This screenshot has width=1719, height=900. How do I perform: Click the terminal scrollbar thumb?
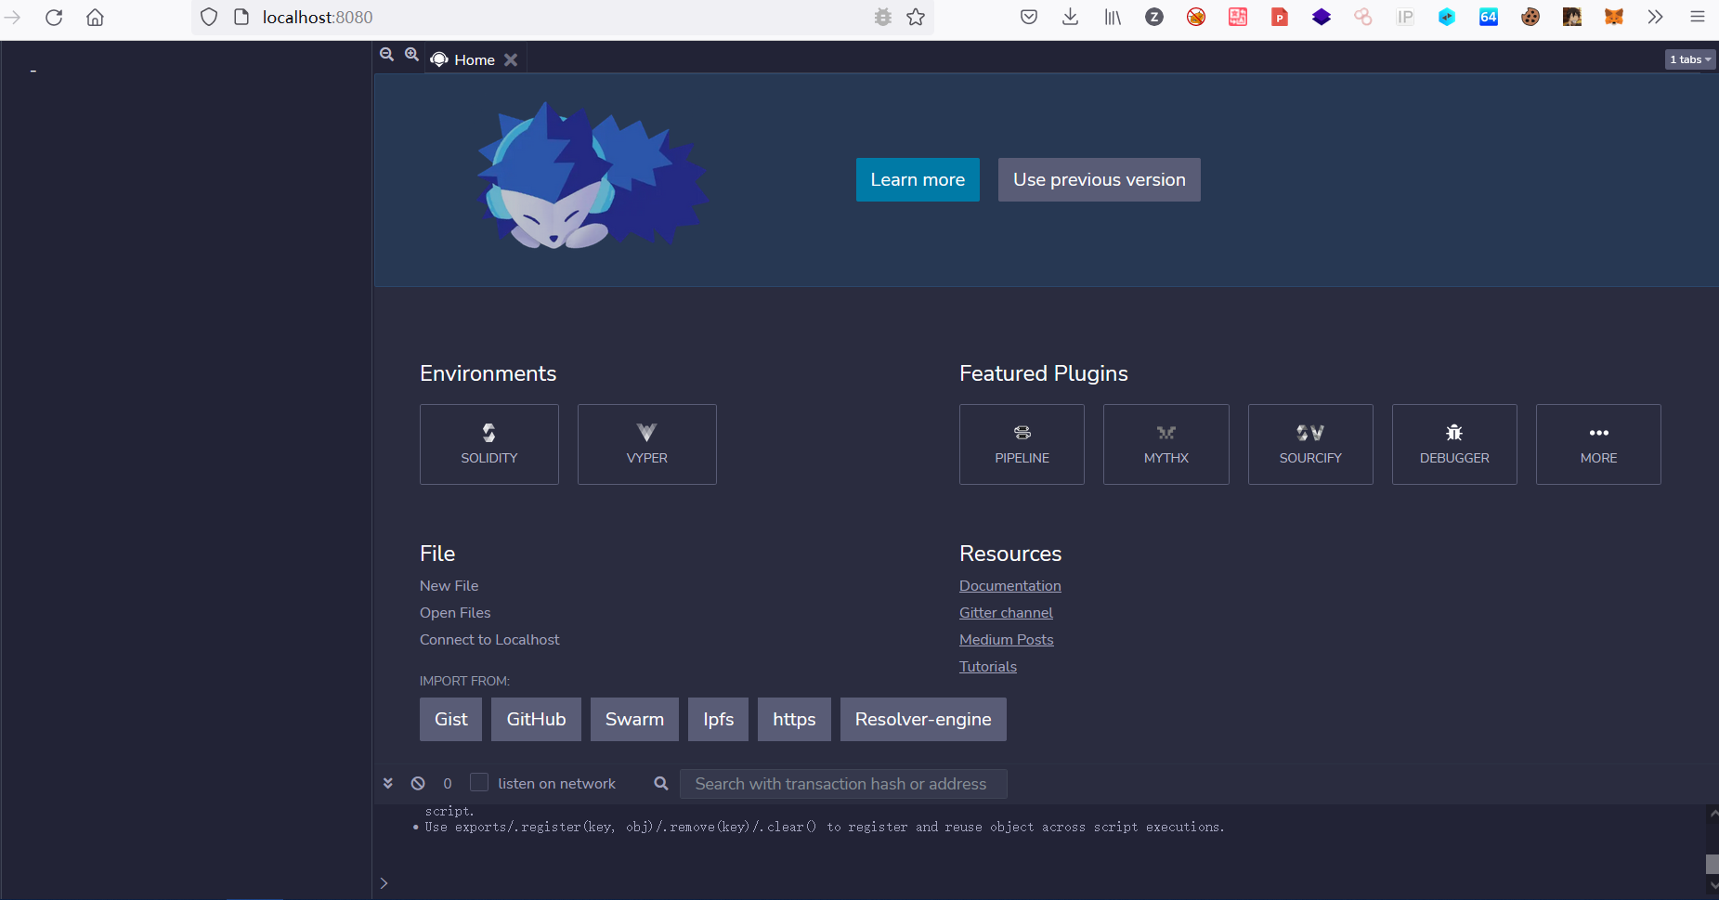point(1712,864)
